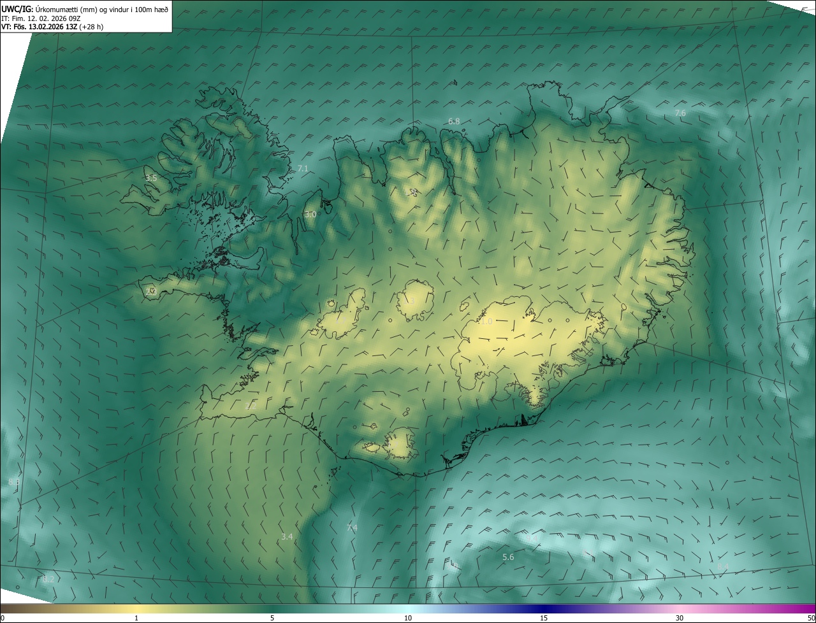The image size is (816, 623).
Task: Click the '7.1' value label in Húnaflói bay
Action: (x=303, y=168)
